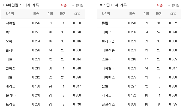Switch 보스턴 table to vs 상대팀
The image size is (183, 111).
tap(173, 5)
